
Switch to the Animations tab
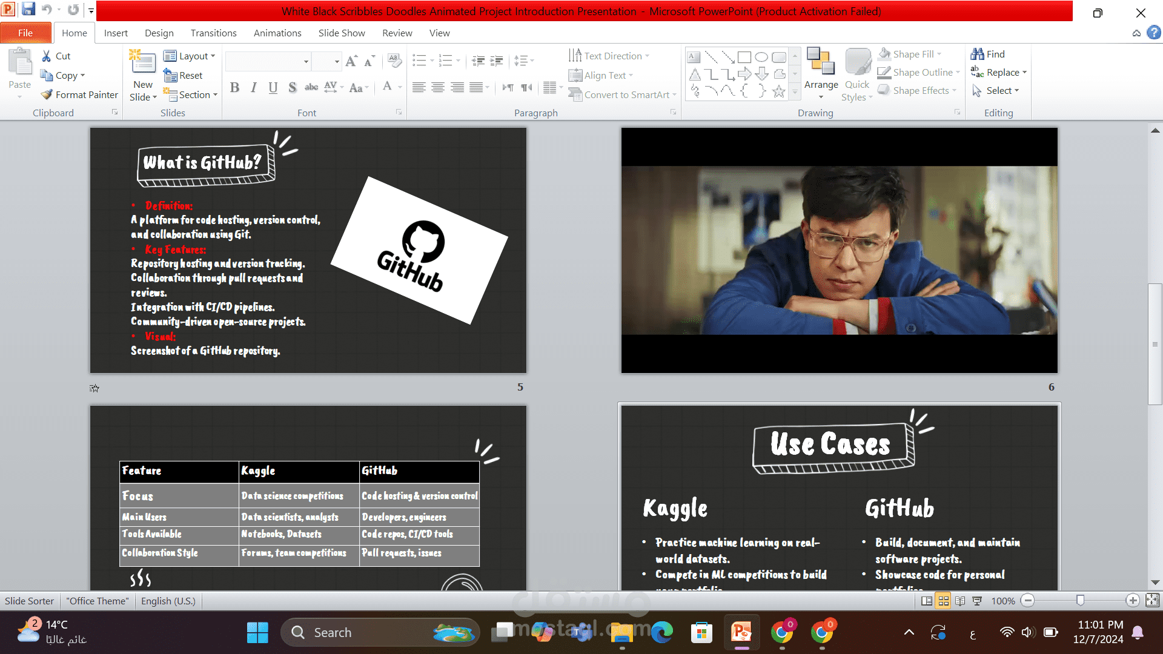(277, 33)
